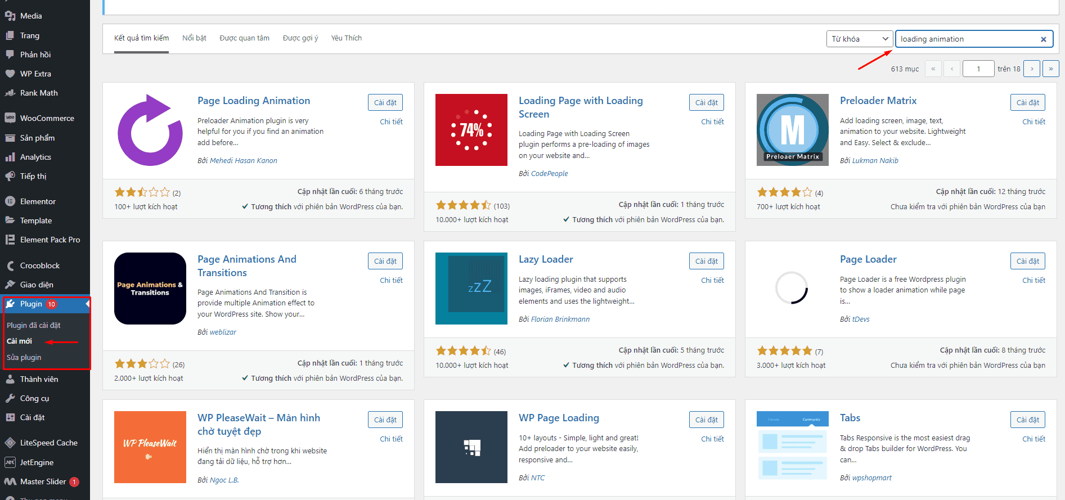Clear the search field with X icon
Image resolution: width=1065 pixels, height=500 pixels.
tap(1043, 39)
